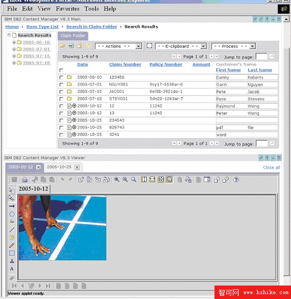Check the box for claim NGUY001
Screen dimensions: 291x299
click(61, 85)
